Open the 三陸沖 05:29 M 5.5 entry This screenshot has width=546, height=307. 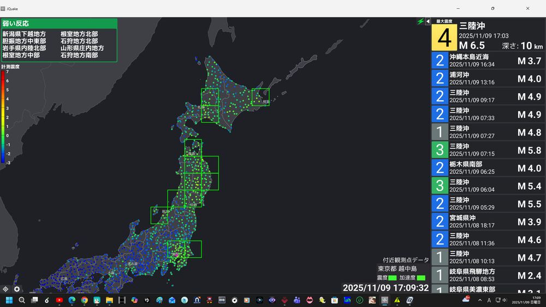(x=488, y=204)
